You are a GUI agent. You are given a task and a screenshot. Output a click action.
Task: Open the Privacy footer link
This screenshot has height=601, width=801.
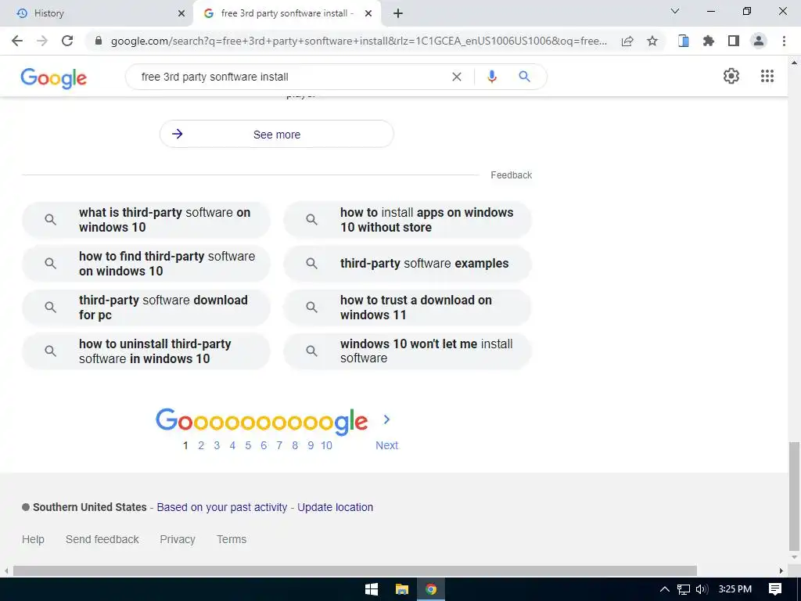coord(178,539)
